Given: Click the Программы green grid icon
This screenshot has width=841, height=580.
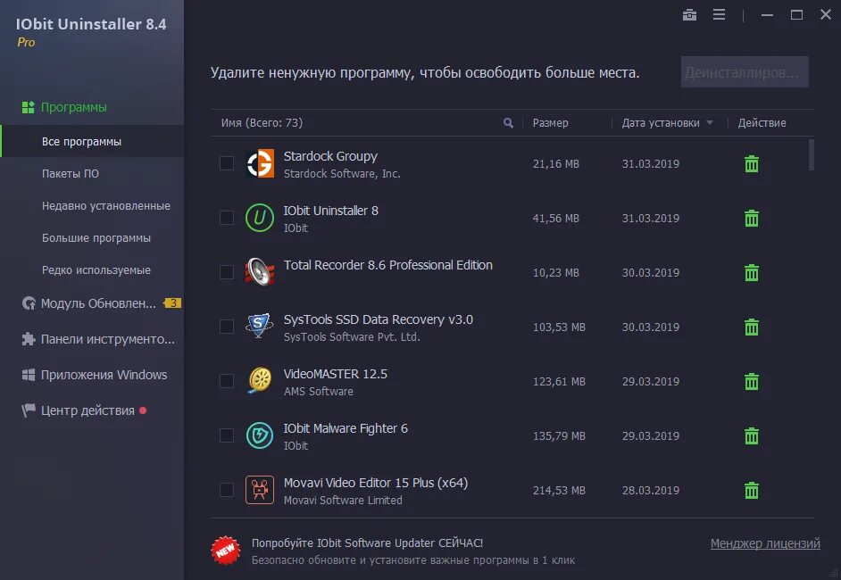Looking at the screenshot, I should (28, 107).
